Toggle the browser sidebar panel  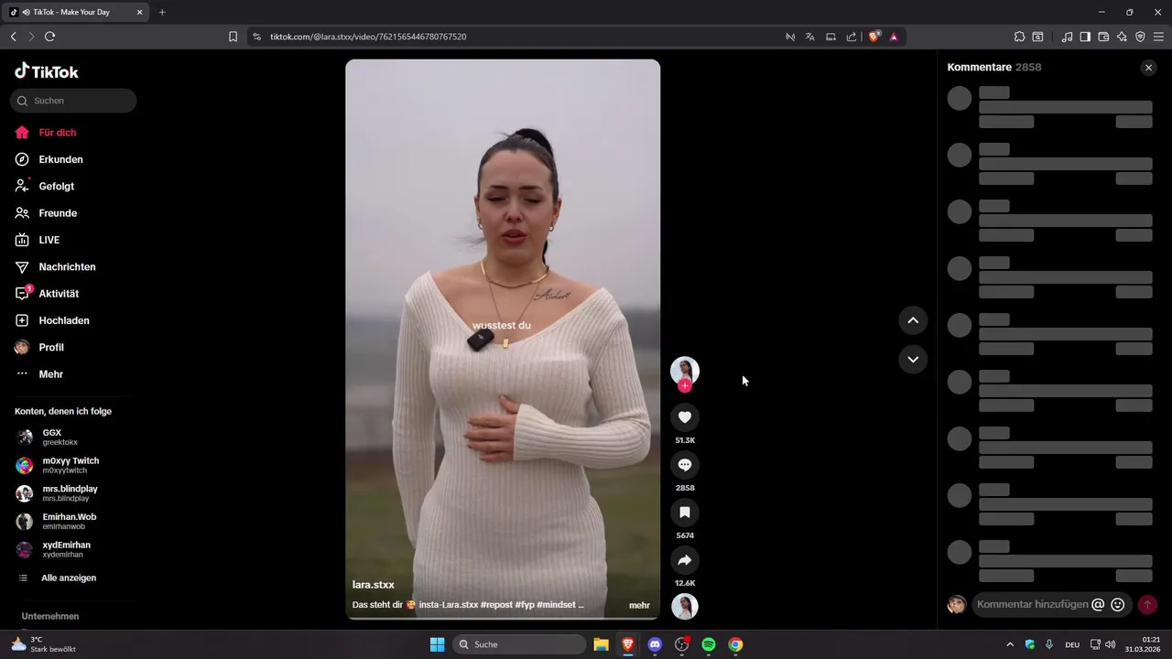click(x=1085, y=37)
